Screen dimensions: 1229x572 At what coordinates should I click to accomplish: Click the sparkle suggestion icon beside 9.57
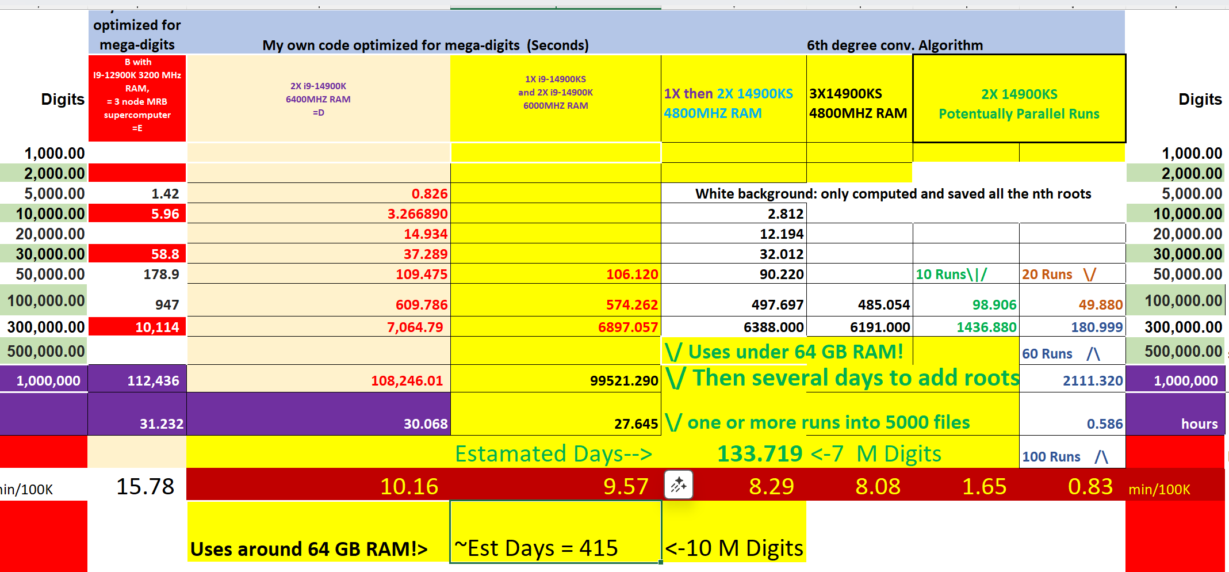(x=679, y=485)
